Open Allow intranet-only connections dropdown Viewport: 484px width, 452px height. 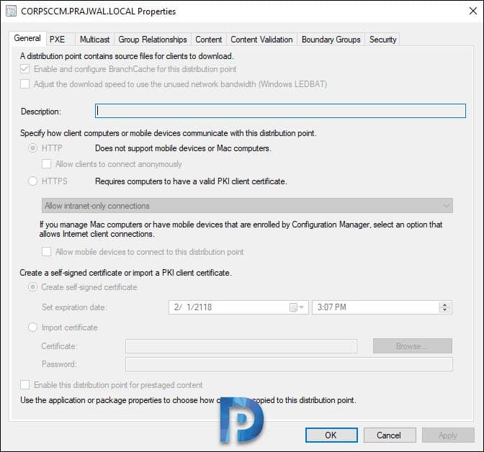point(247,205)
